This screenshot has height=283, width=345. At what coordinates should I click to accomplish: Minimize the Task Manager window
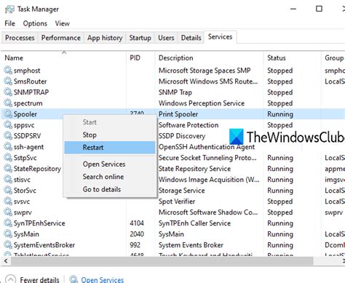click(x=293, y=9)
